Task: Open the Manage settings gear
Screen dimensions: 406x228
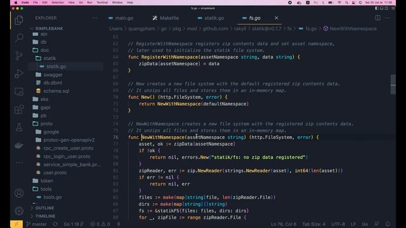Action: click(19, 211)
